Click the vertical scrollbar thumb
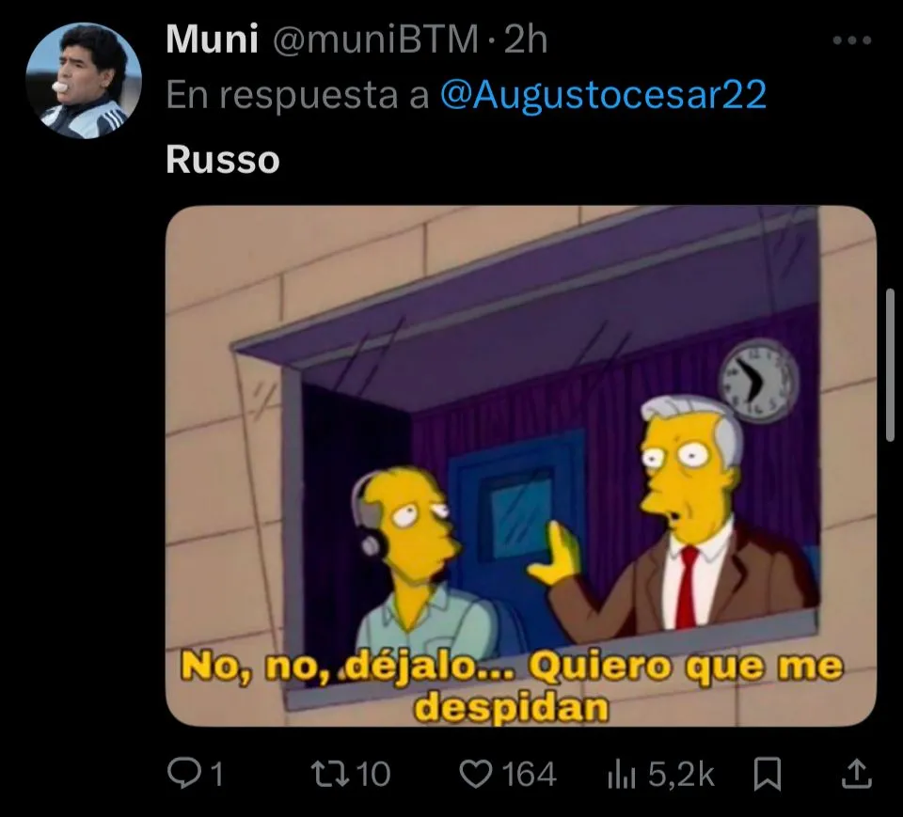 pos(890,366)
